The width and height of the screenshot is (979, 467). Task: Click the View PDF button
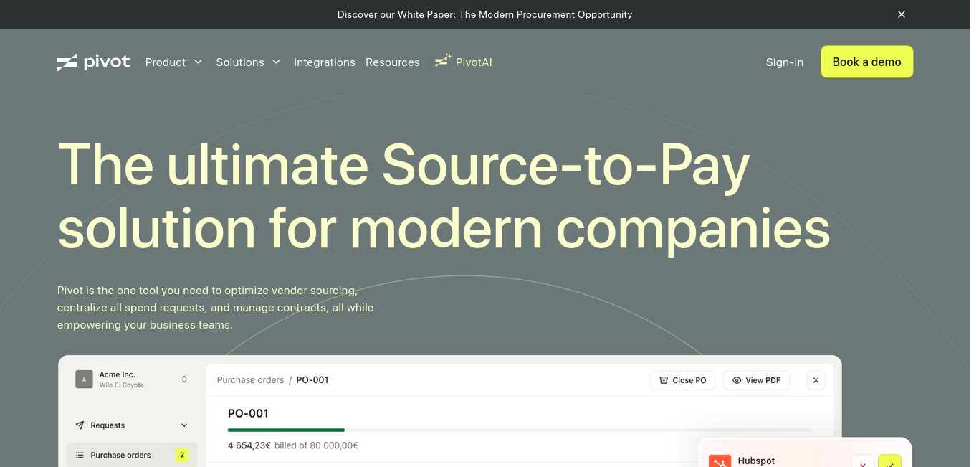pyautogui.click(x=756, y=380)
